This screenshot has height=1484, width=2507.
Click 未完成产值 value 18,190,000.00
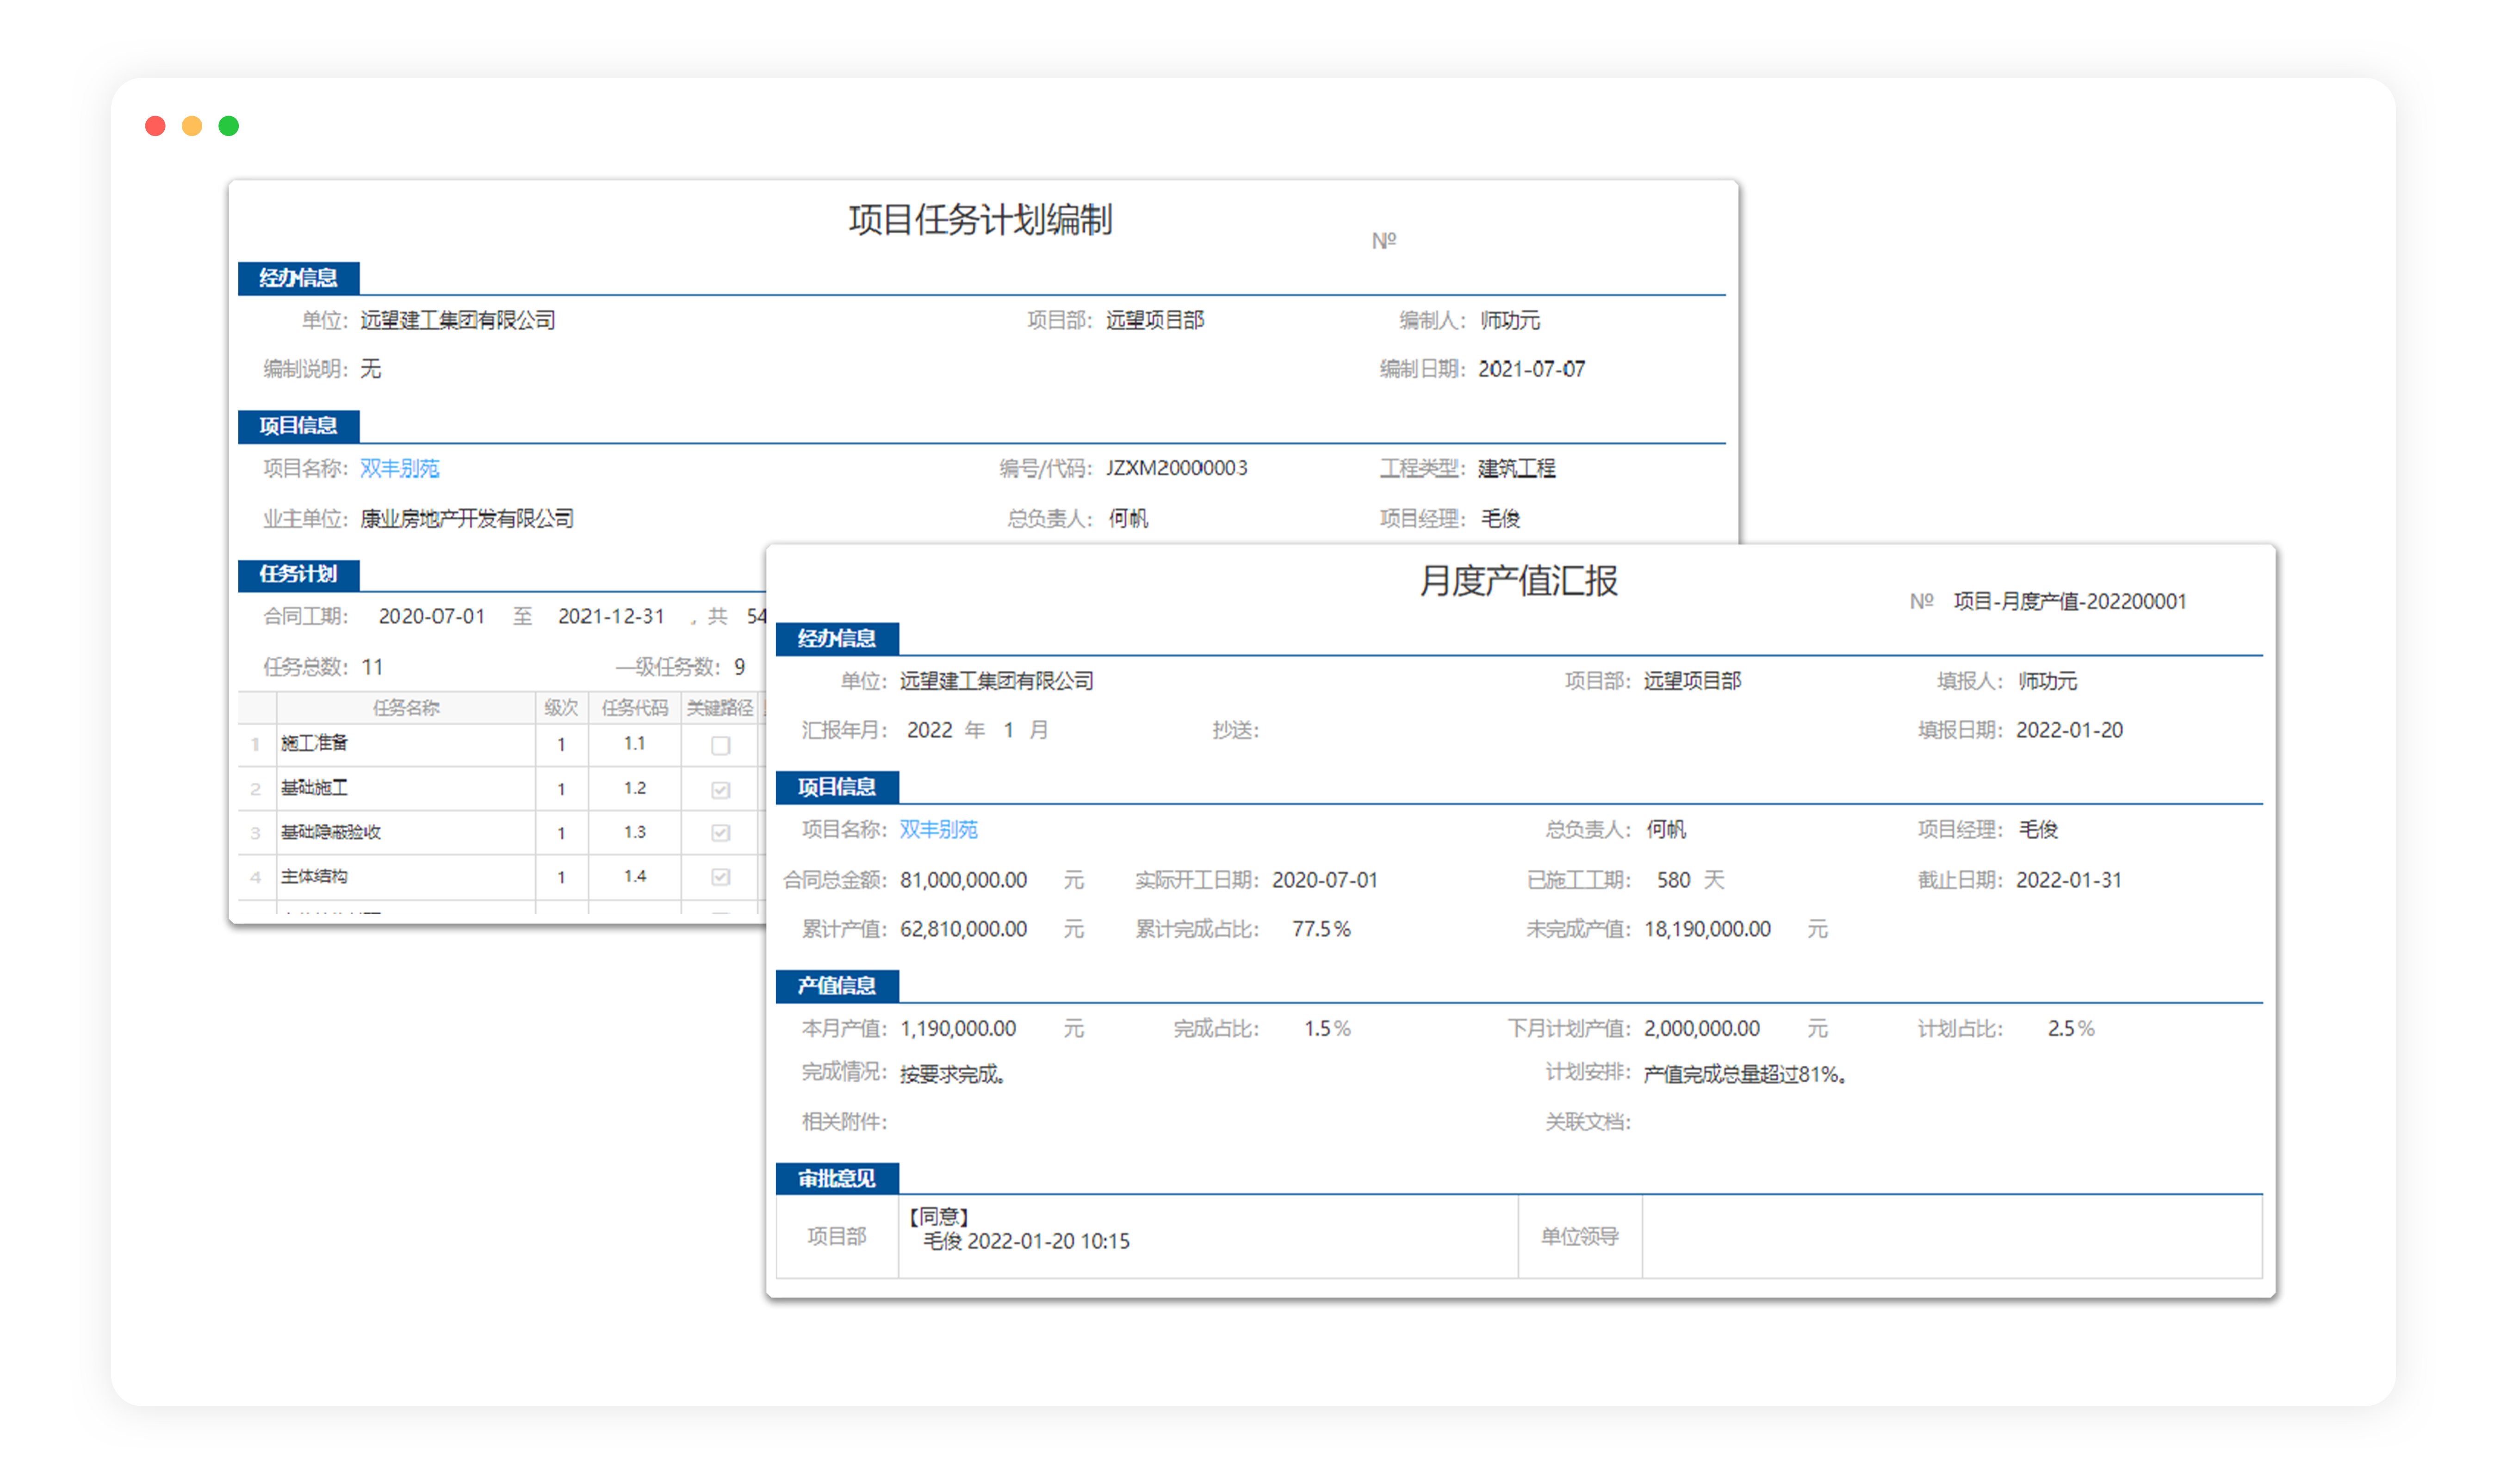point(1708,929)
